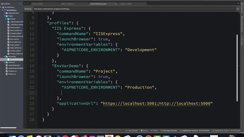244x137 pixels.
Task: Click file icon beside Startup.cs
Action: (x=7, y=74)
